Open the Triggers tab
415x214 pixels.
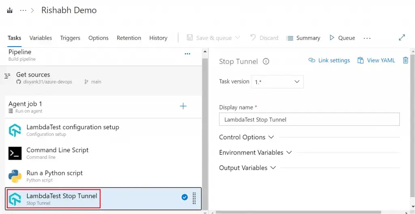(70, 38)
